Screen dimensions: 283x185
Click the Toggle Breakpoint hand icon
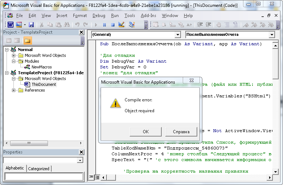click(x=219, y=25)
